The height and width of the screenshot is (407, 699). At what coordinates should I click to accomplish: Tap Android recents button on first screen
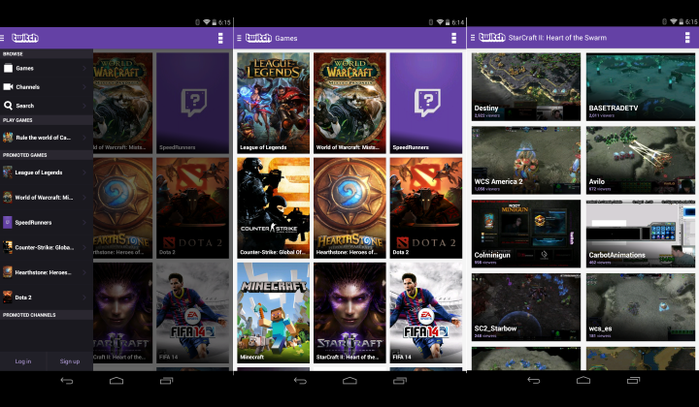tap(167, 381)
